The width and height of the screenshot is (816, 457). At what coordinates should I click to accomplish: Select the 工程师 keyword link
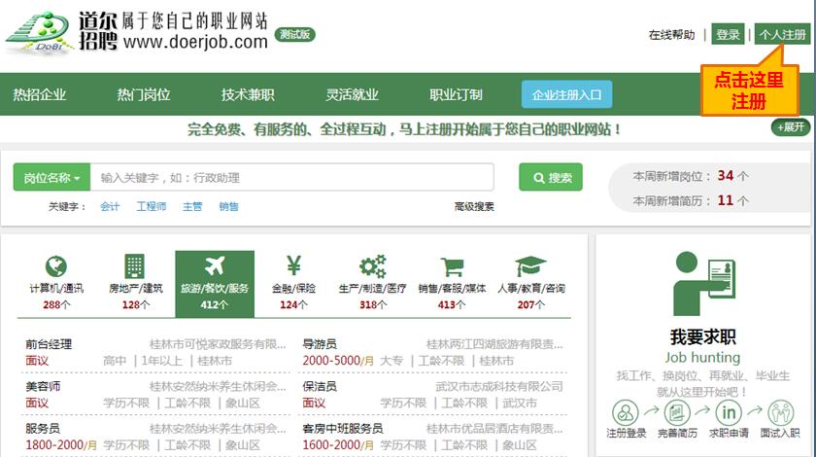151,206
